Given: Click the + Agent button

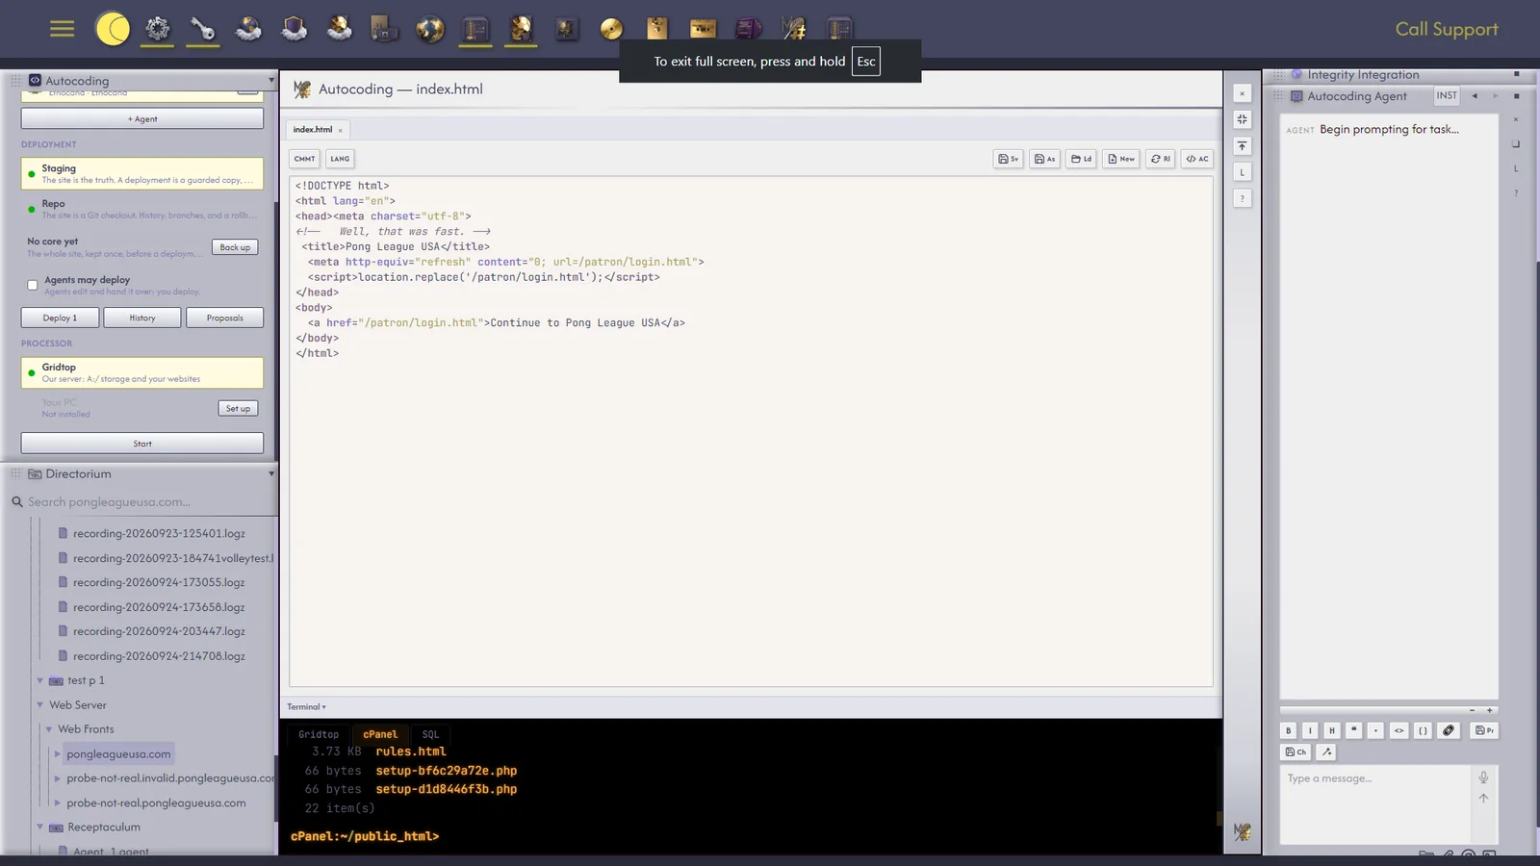Looking at the screenshot, I should pyautogui.click(x=142, y=118).
